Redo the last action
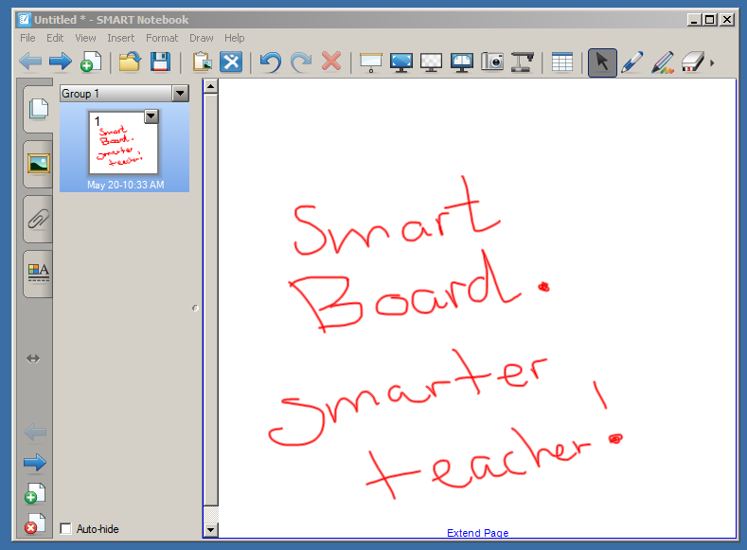The image size is (747, 550). (x=301, y=62)
